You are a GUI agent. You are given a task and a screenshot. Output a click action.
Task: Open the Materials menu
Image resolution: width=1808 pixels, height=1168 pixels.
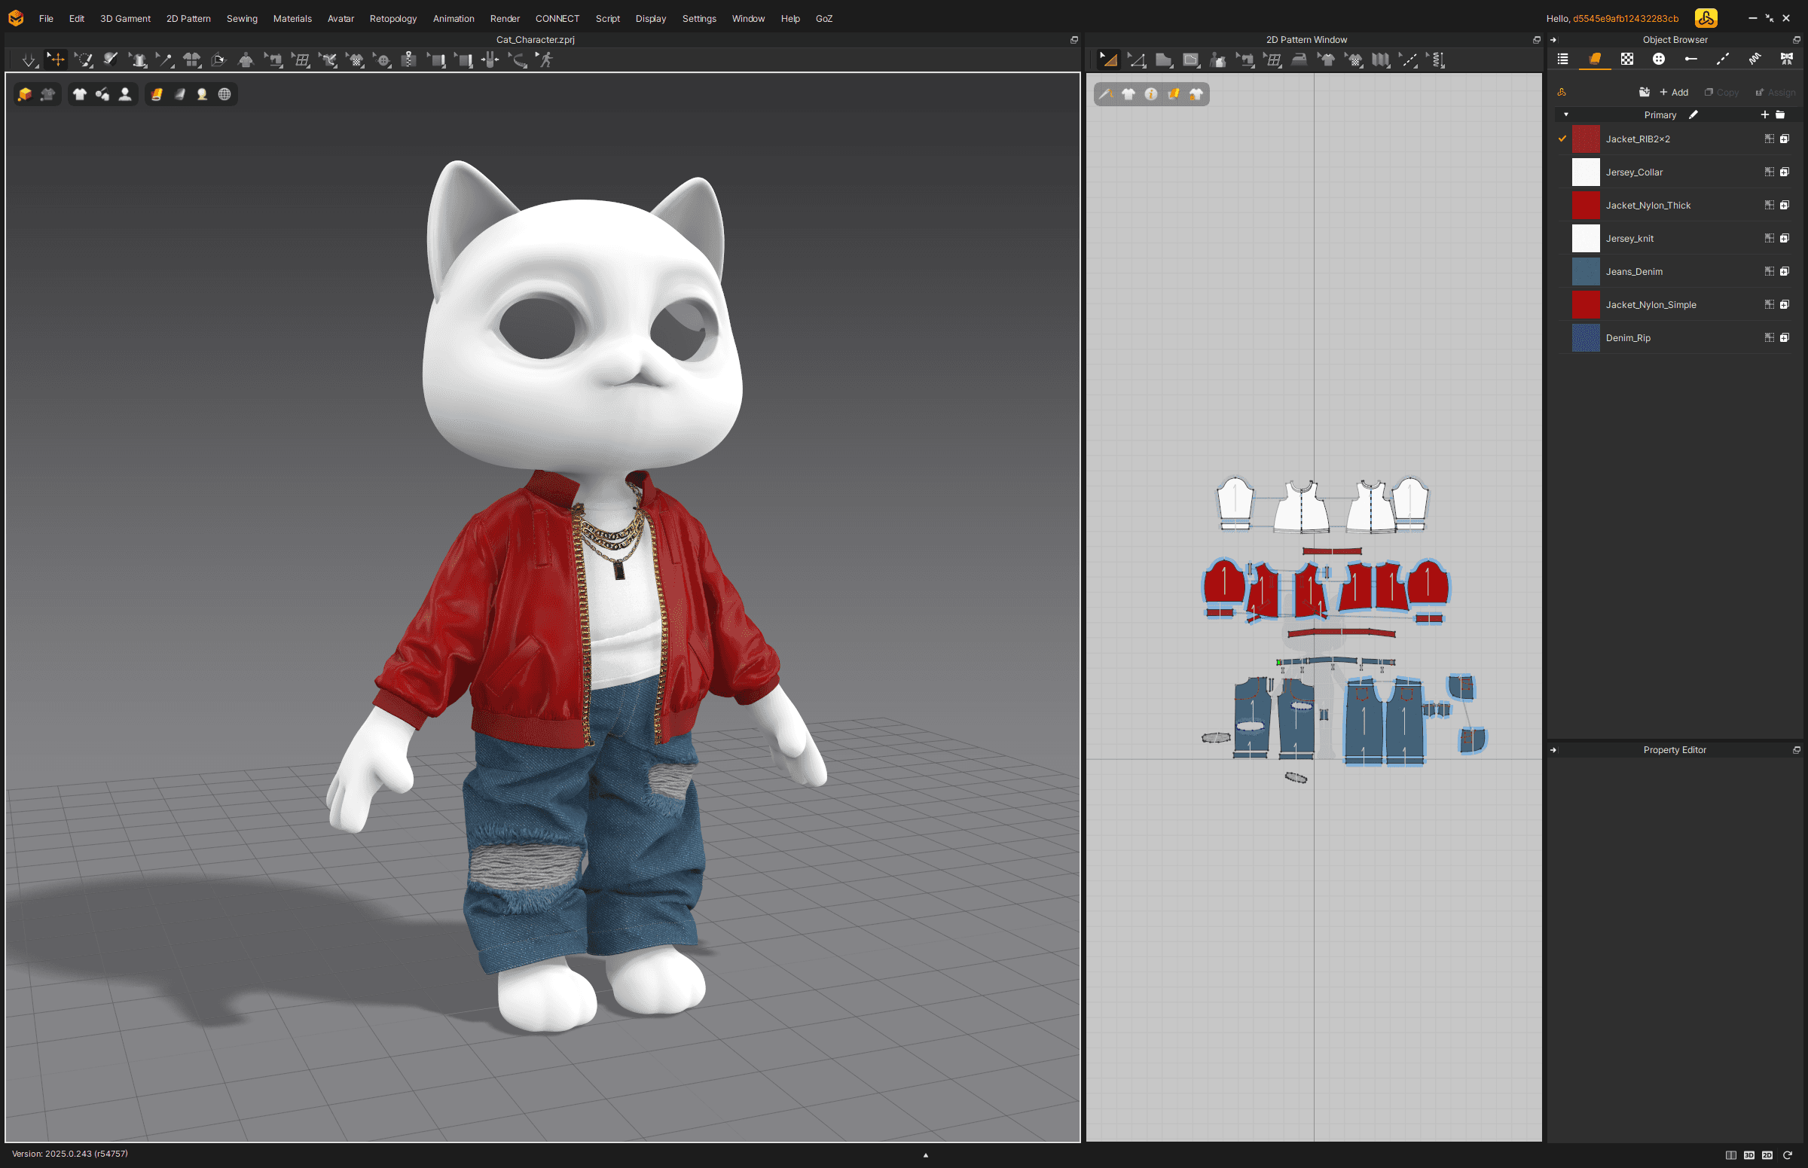coord(292,18)
